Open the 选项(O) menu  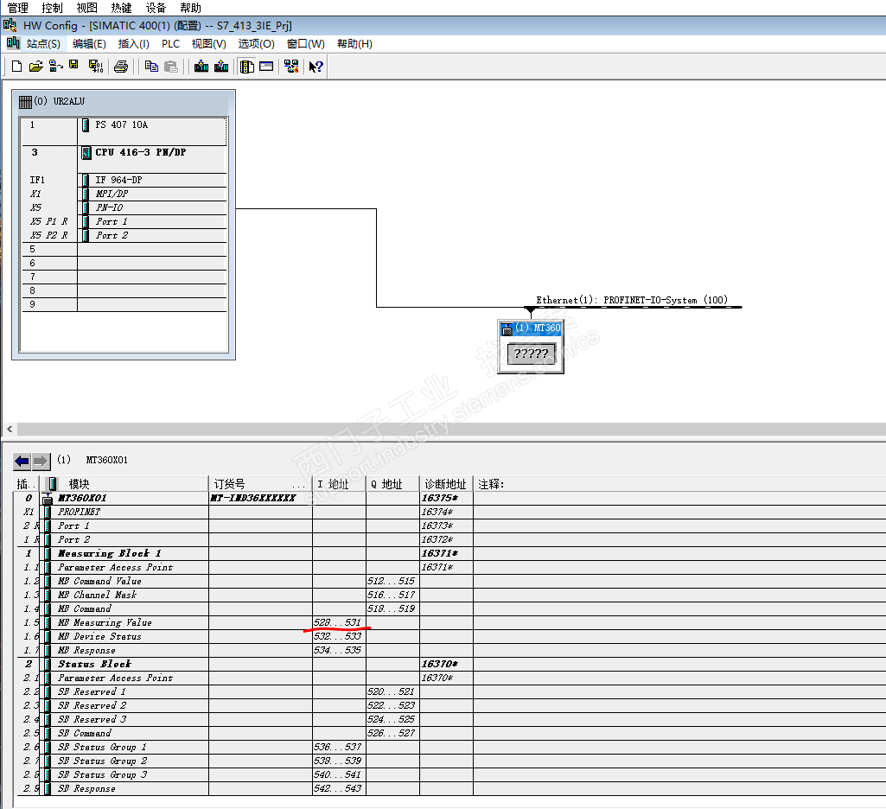pos(256,43)
